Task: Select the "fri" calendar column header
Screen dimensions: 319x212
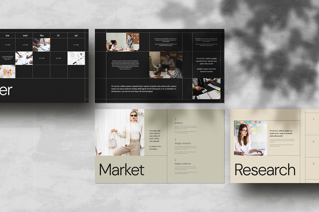Action: (x=59, y=36)
